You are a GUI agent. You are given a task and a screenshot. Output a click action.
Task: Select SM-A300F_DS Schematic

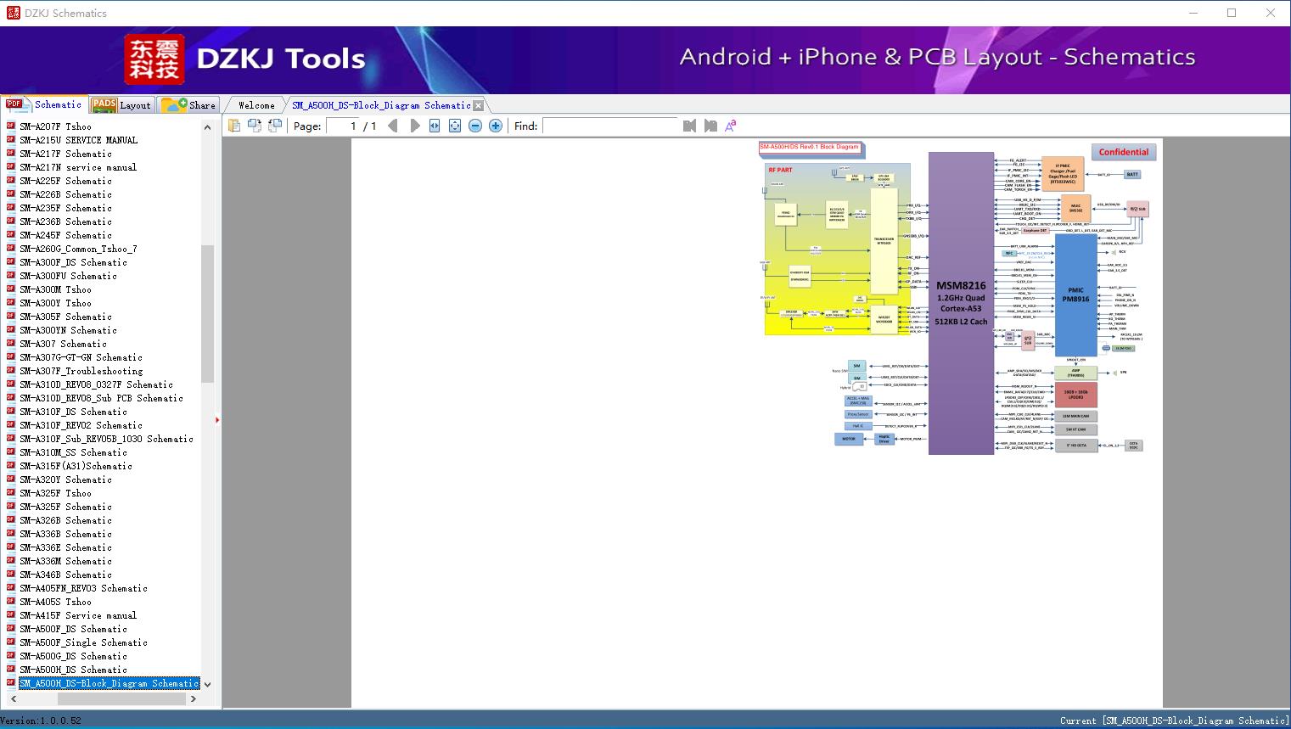click(x=73, y=262)
